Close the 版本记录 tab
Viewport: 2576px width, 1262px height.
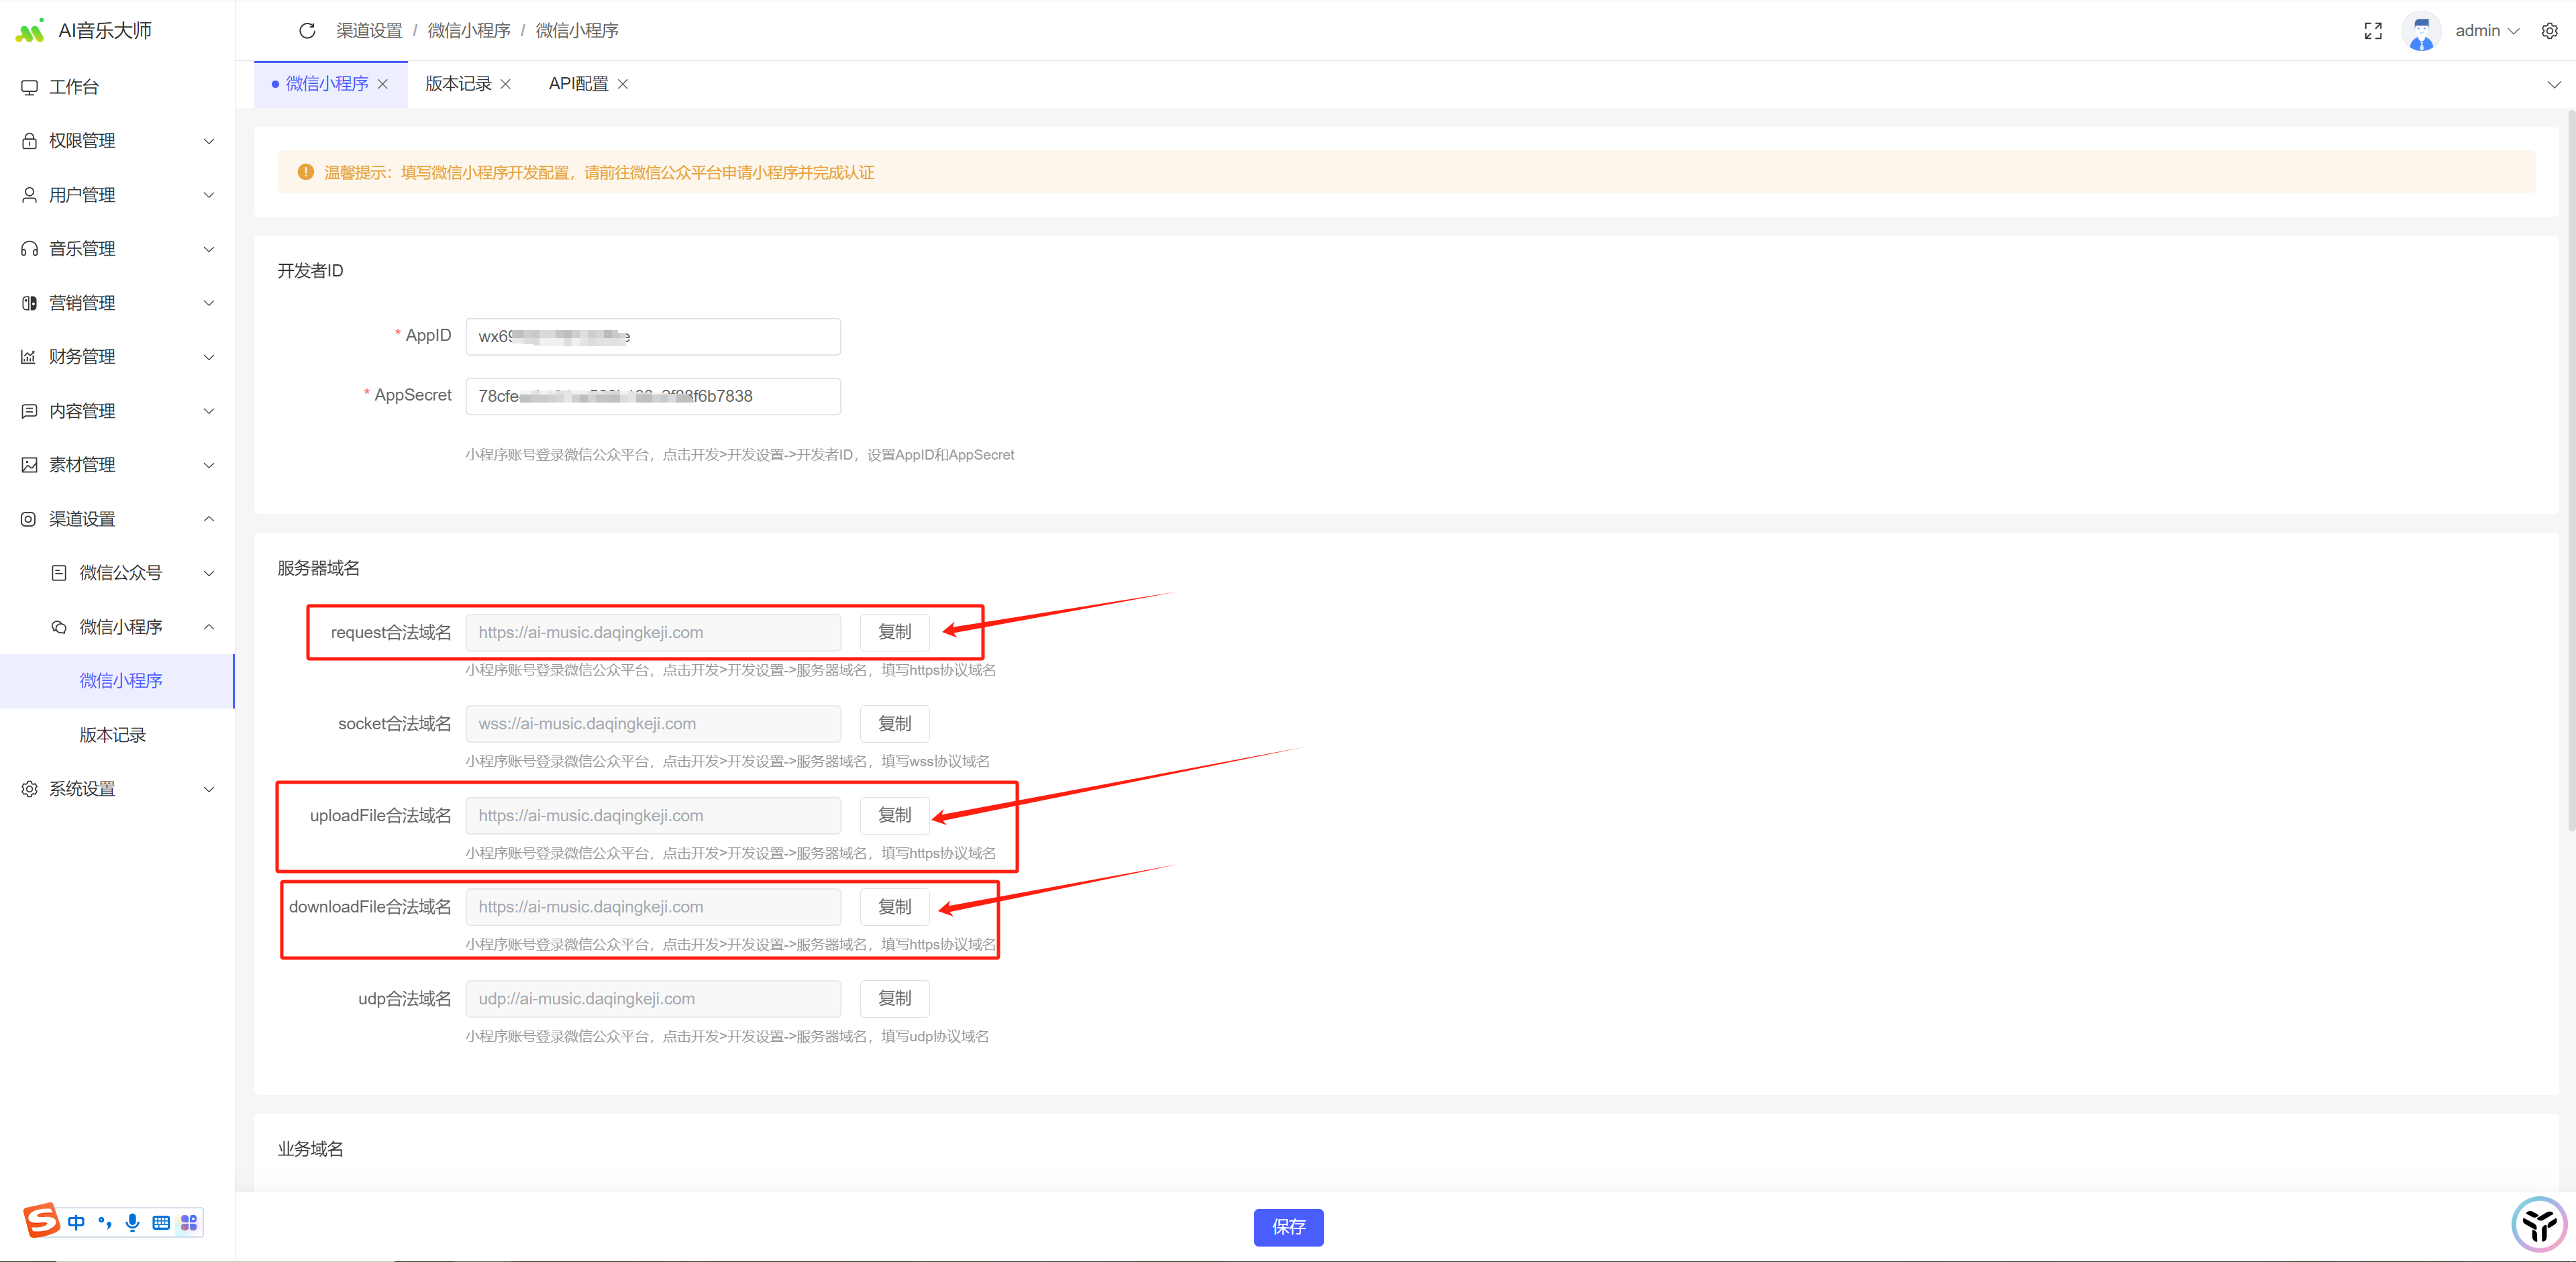[x=506, y=84]
